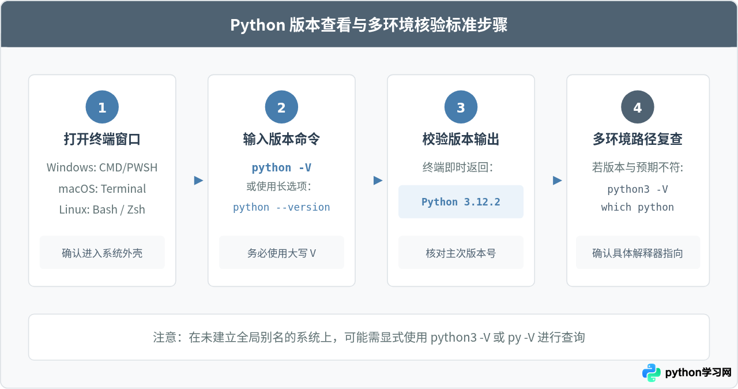738x389 pixels.
Task: Select the line "macOS: Terminal"
Action: click(x=102, y=189)
